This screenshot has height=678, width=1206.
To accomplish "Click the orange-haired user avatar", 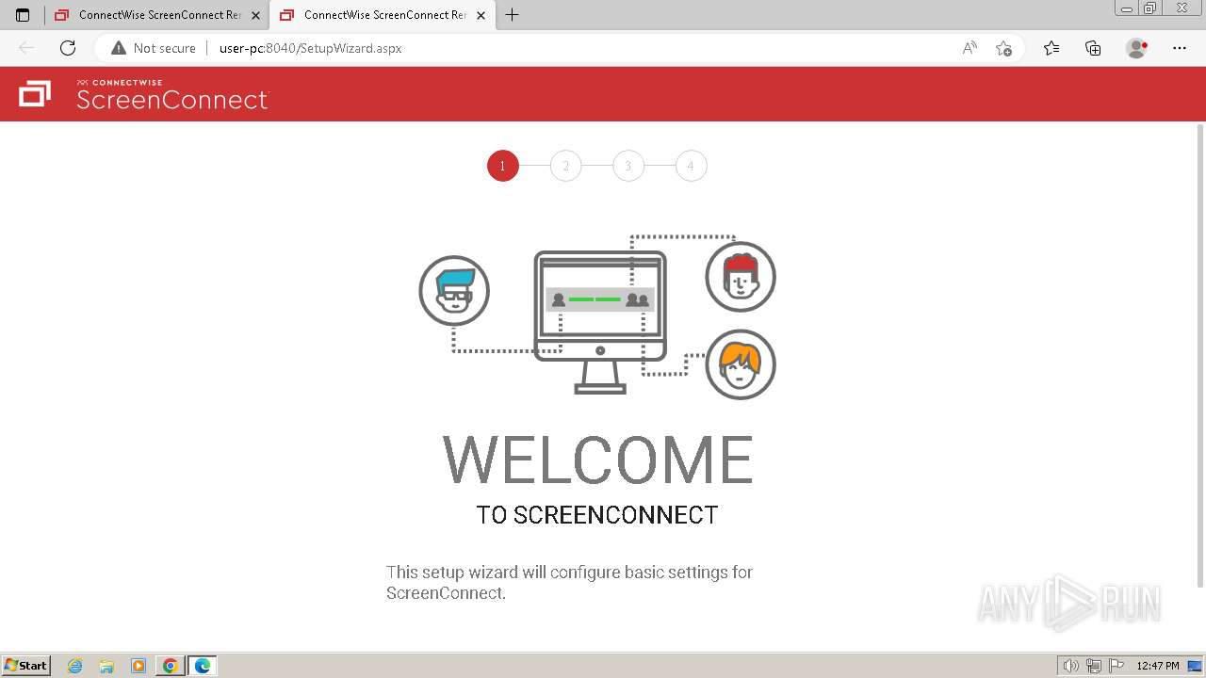I will pos(741,364).
